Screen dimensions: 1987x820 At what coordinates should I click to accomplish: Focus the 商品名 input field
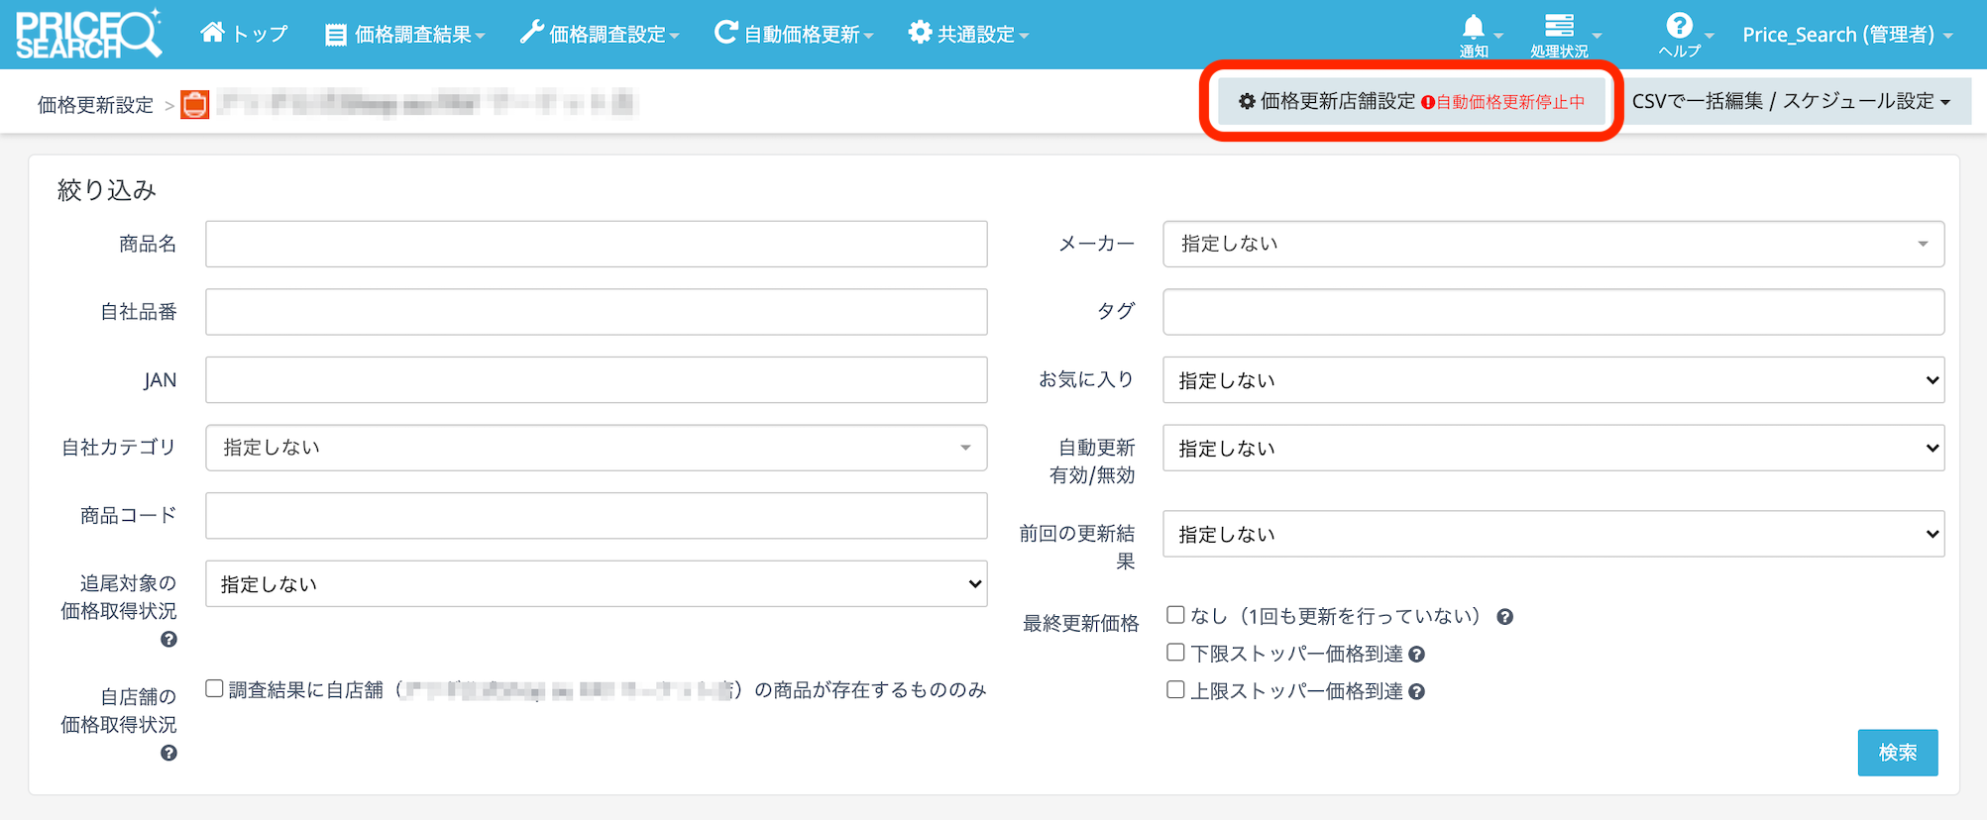point(596,244)
